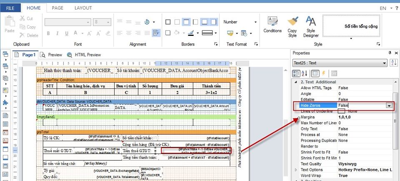Image resolution: width=400 pixels, height=181 pixels.
Task: Expand the Text Options property
Action: pyautogui.click(x=296, y=170)
